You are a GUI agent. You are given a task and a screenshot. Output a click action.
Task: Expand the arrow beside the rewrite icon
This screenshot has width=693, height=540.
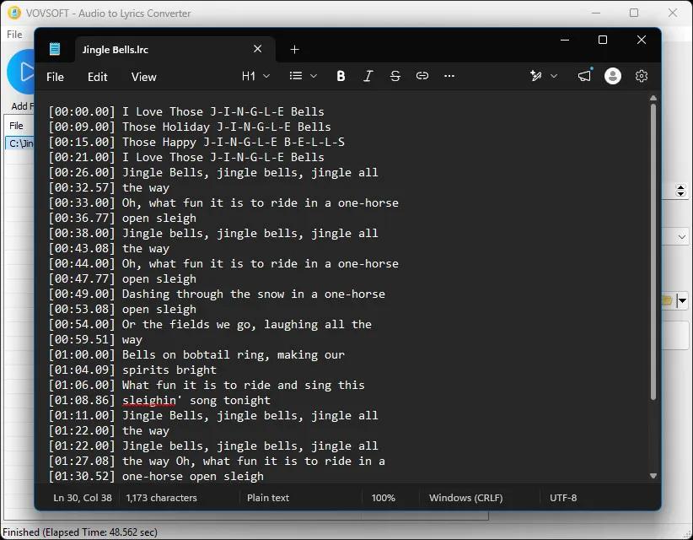pyautogui.click(x=554, y=76)
